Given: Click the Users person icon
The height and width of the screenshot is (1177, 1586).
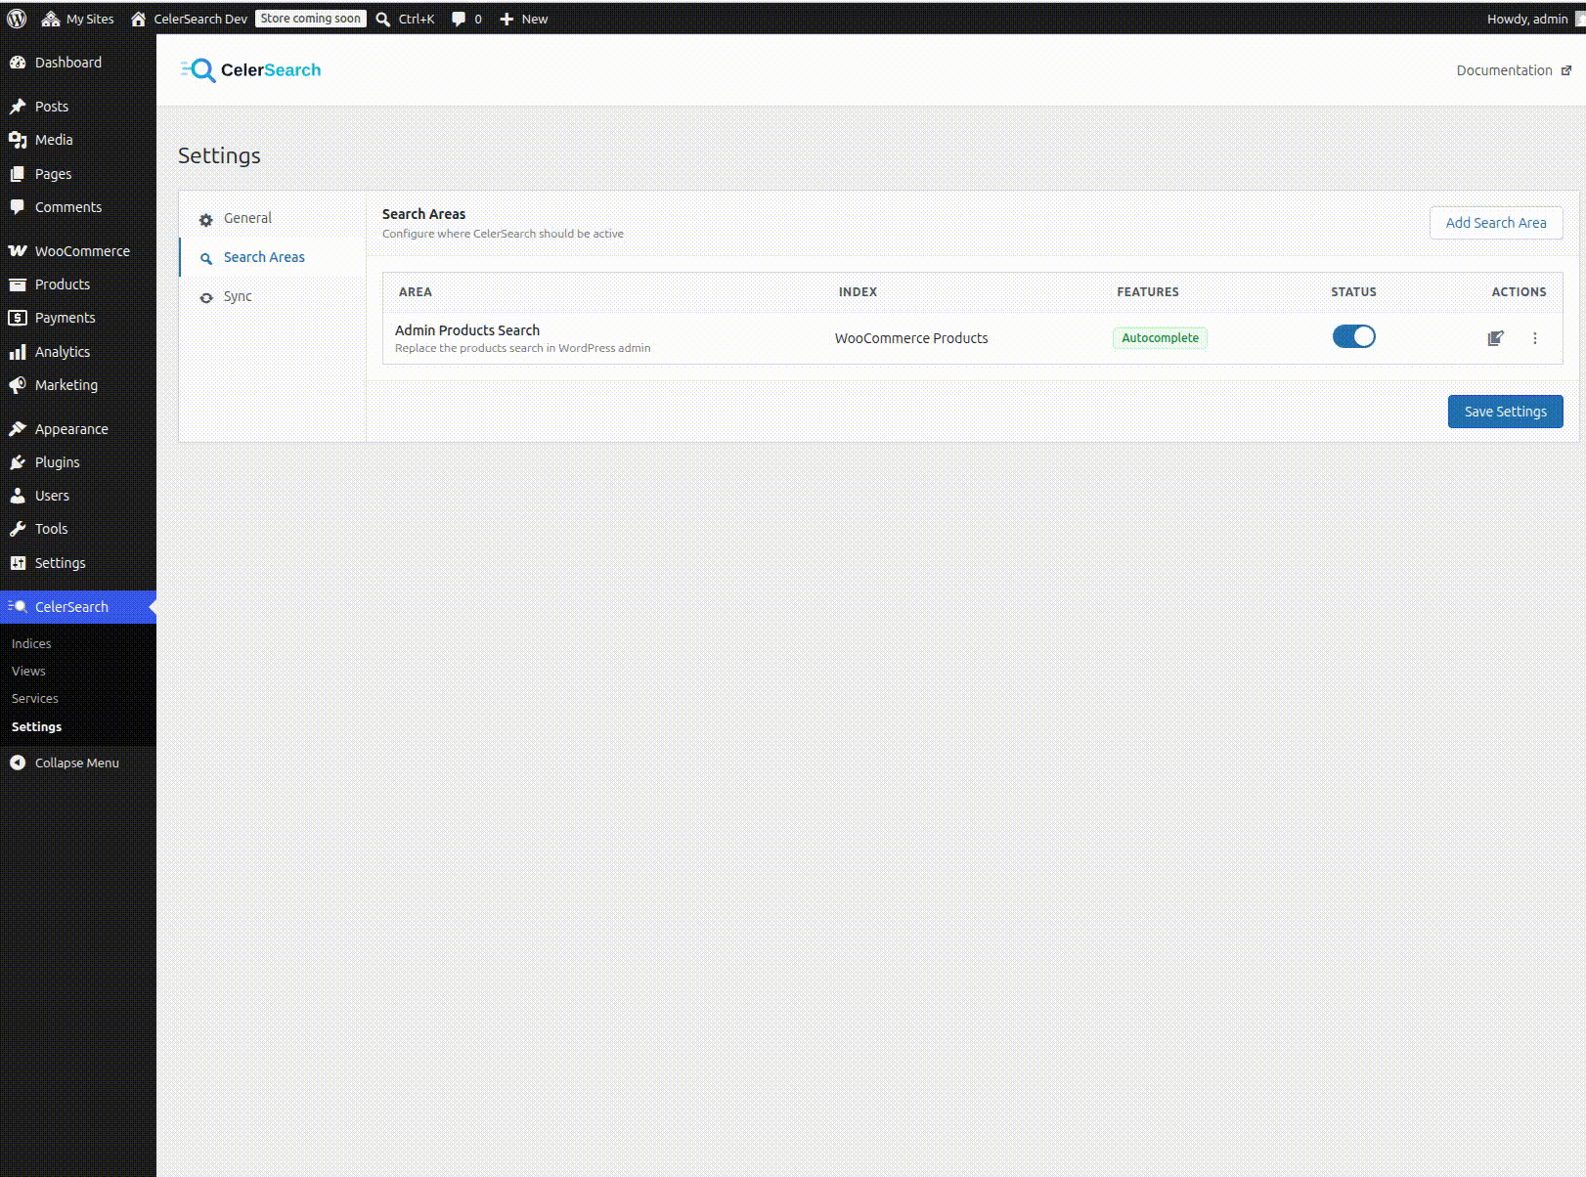Looking at the screenshot, I should coord(18,496).
